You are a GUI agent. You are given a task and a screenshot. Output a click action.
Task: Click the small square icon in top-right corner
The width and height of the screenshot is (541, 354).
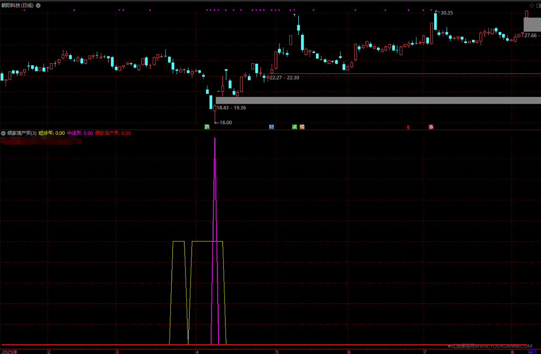(x=538, y=6)
